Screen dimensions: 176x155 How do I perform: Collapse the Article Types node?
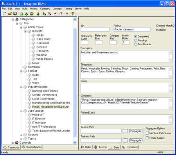[21, 27]
